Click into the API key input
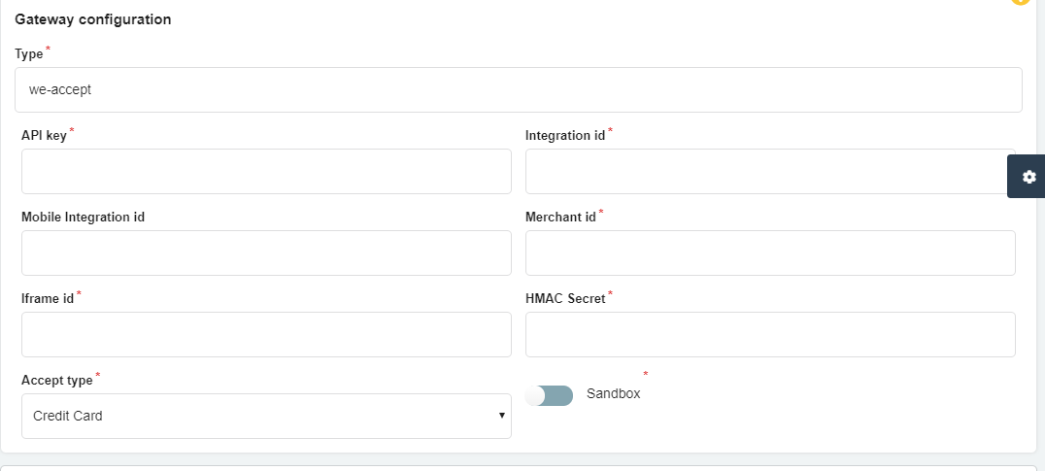The height and width of the screenshot is (471, 1045). point(266,171)
